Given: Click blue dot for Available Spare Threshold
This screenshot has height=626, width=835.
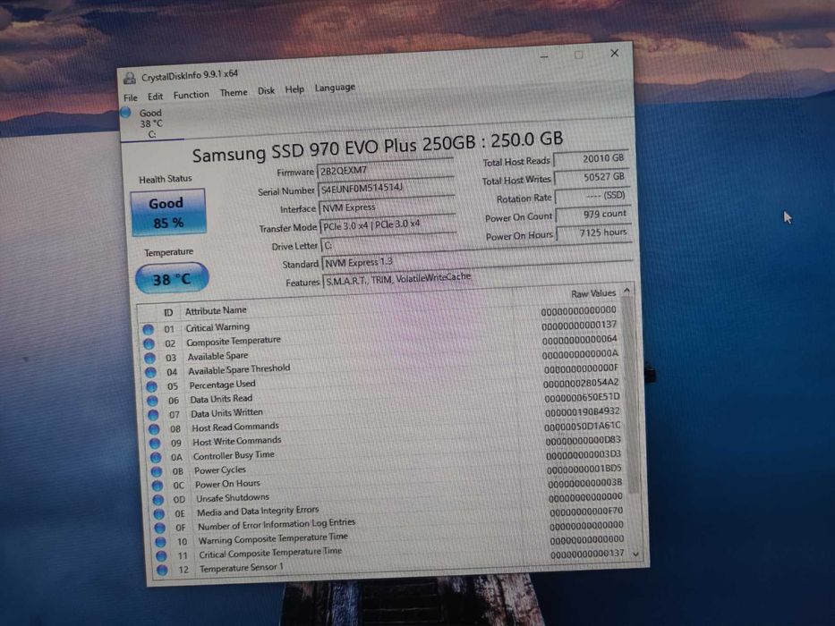Looking at the screenshot, I should tap(150, 372).
